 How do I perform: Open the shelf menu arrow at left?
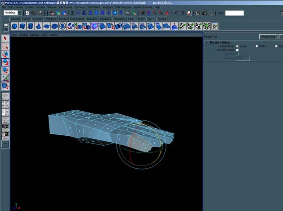coord(6,29)
